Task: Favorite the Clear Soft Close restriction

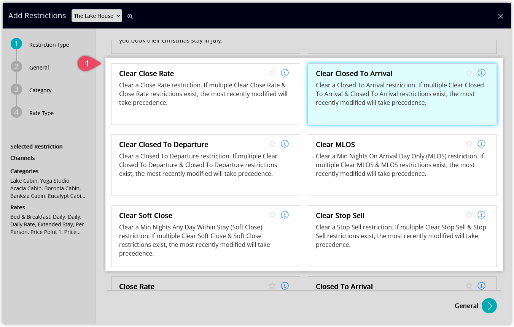Action: 272,215
